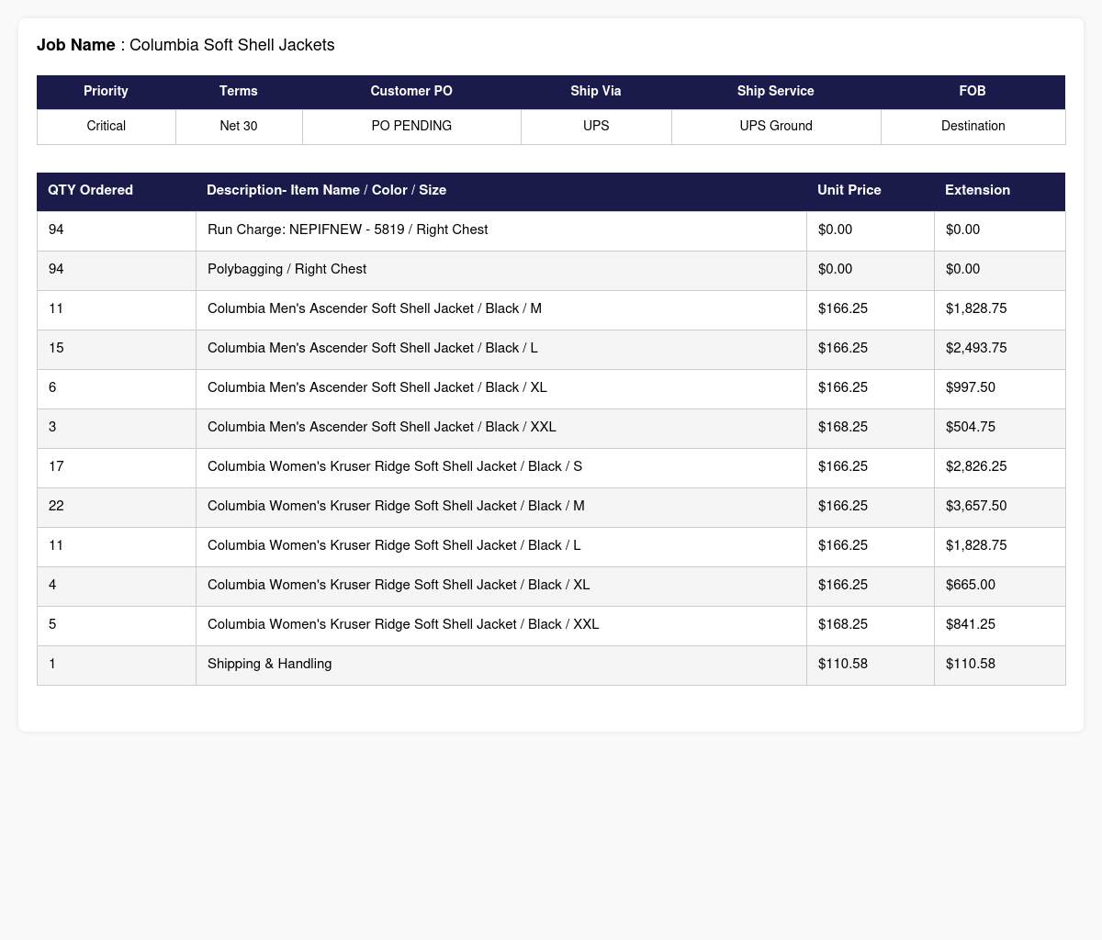
Task: Select quantity 6 for Men's XL jacket
Action: (117, 387)
